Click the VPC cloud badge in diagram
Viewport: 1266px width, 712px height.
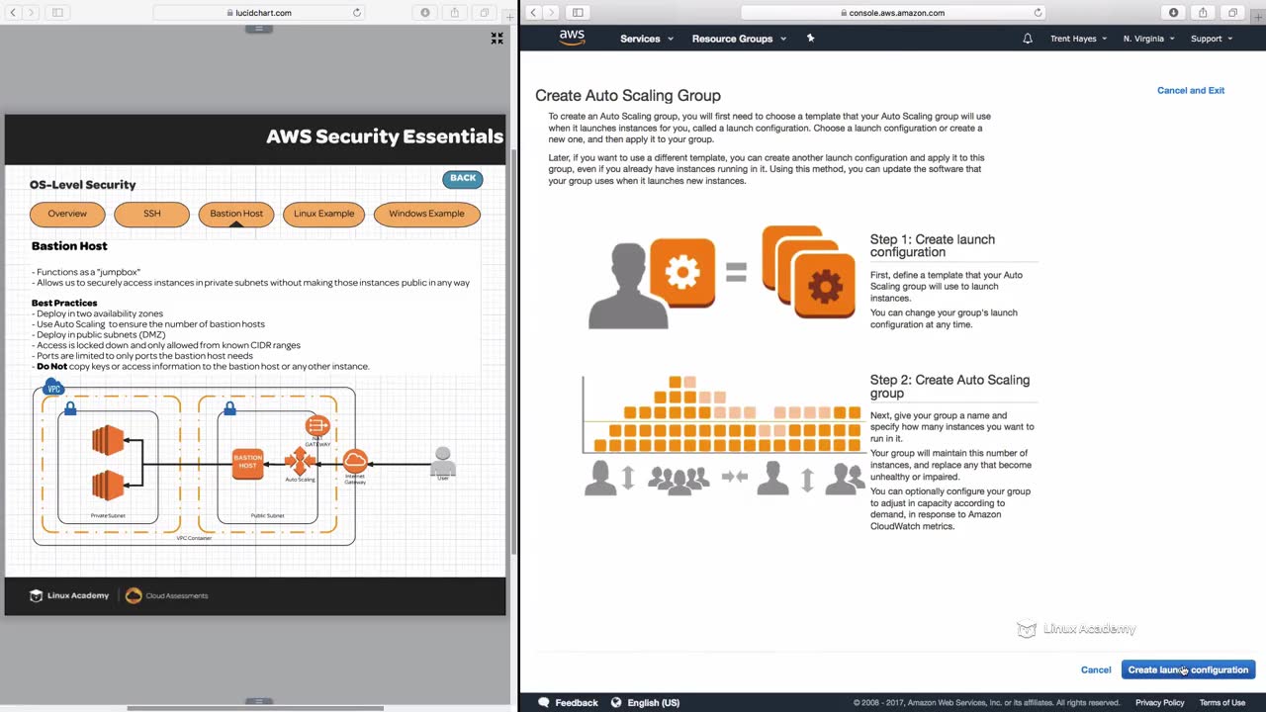53,389
